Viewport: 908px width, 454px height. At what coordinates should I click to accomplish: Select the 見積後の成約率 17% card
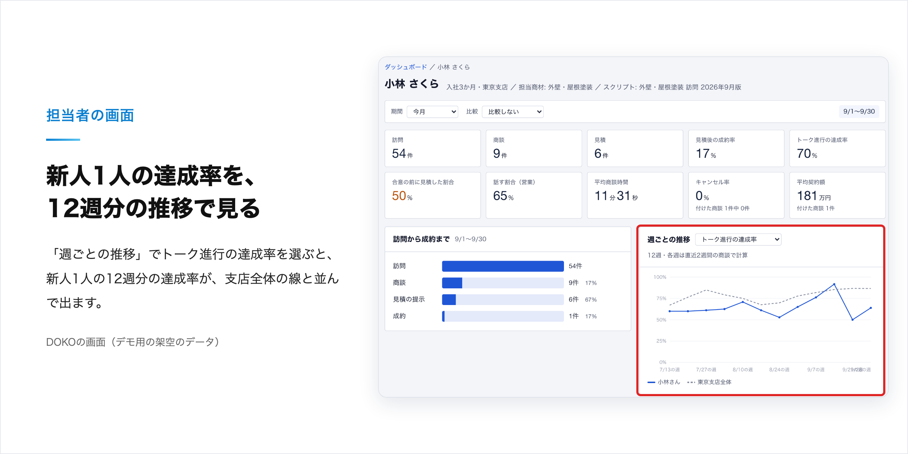pyautogui.click(x=736, y=148)
